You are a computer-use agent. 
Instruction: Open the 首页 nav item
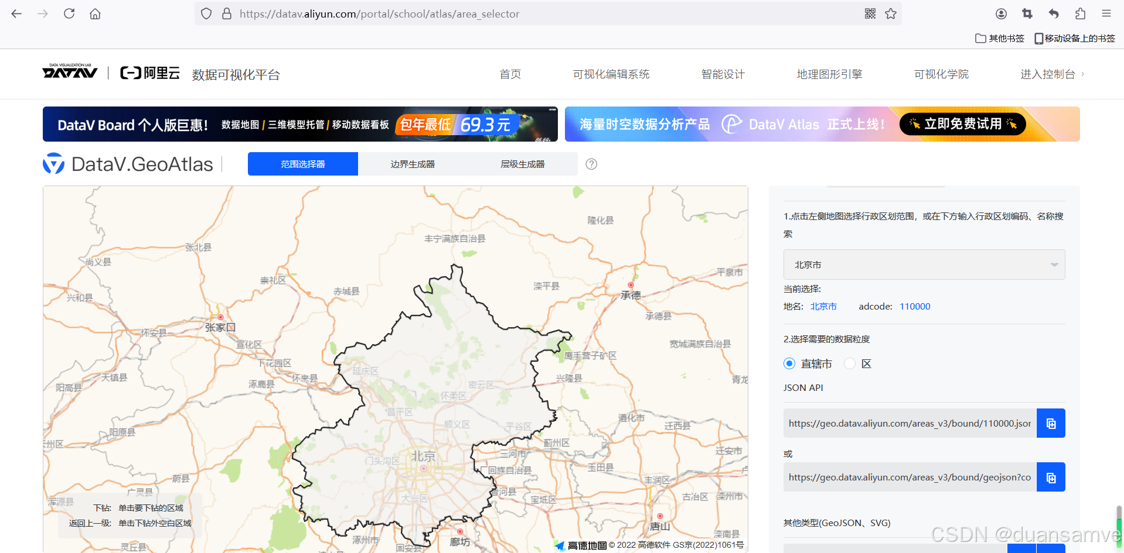point(510,74)
